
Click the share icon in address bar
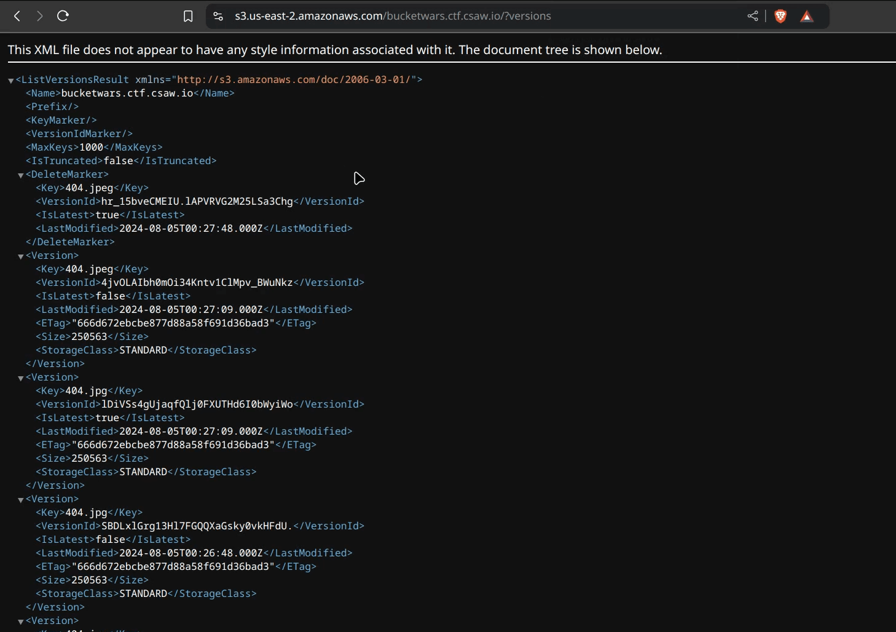(752, 17)
